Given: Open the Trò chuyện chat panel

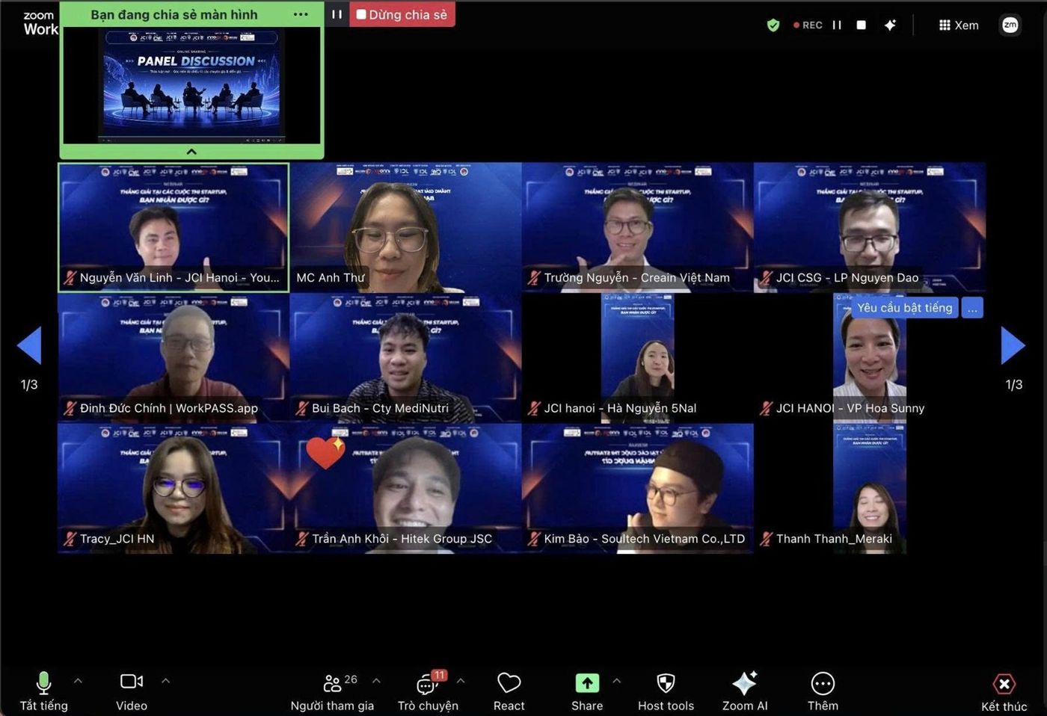Looking at the screenshot, I should pos(428,691).
